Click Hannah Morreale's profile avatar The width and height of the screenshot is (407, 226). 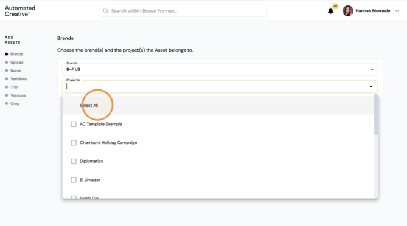pos(347,11)
